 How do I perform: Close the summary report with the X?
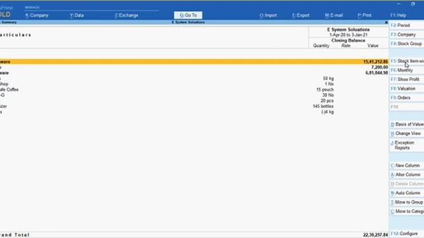(386, 22)
